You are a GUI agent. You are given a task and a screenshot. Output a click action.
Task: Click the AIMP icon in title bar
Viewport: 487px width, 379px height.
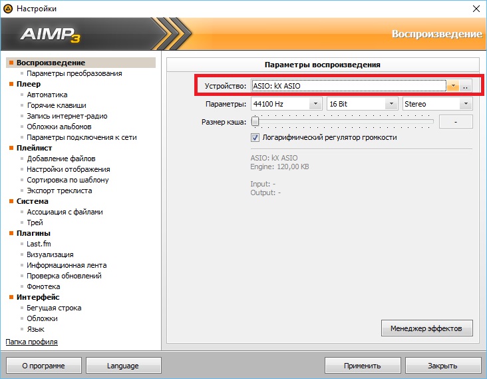pos(8,9)
